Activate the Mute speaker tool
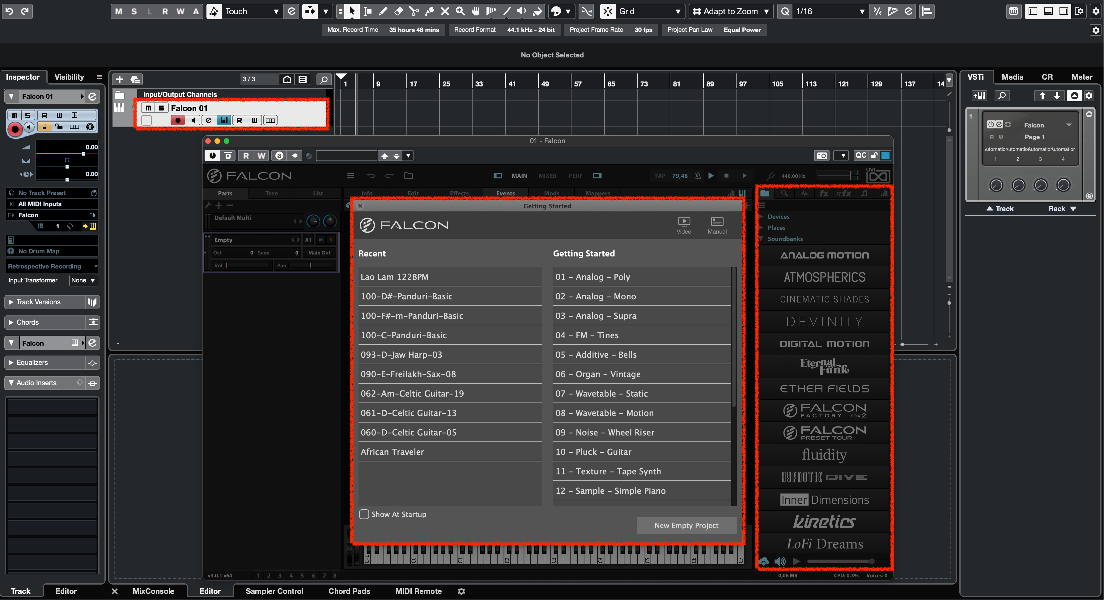 click(x=521, y=11)
